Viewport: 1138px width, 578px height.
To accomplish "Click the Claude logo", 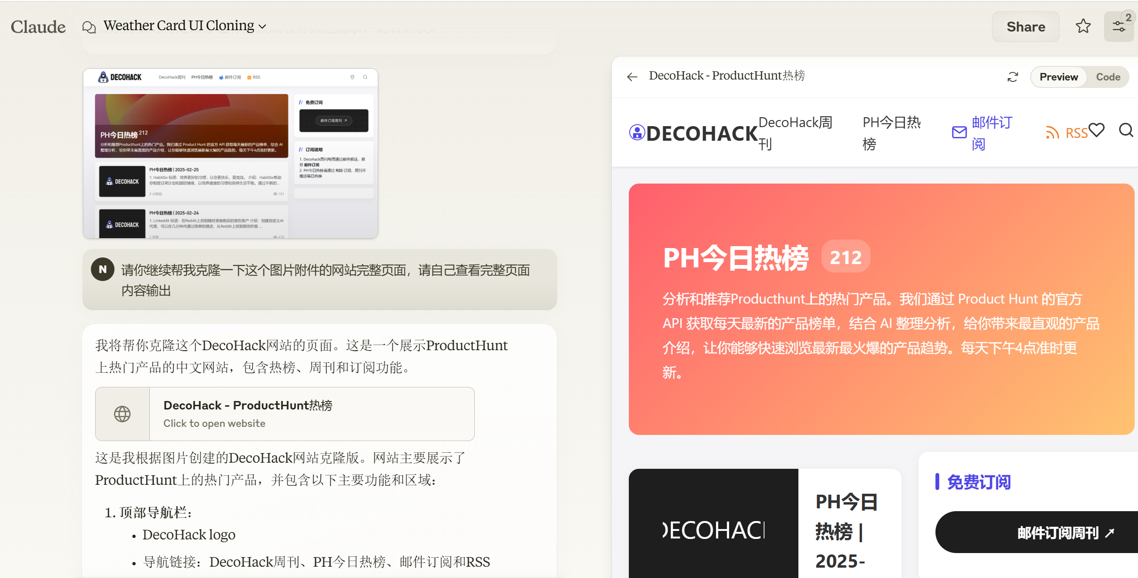I will coord(38,27).
